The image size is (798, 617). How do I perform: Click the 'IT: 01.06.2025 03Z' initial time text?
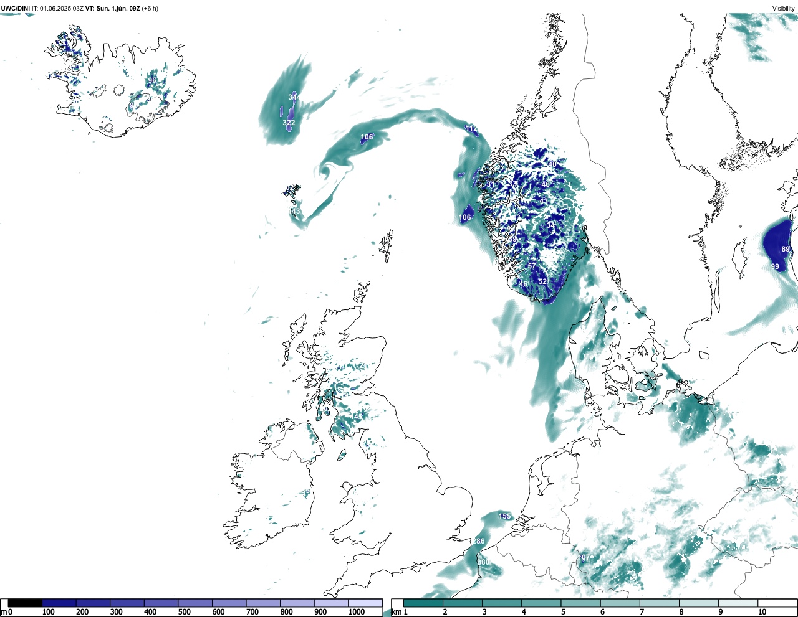coord(58,8)
